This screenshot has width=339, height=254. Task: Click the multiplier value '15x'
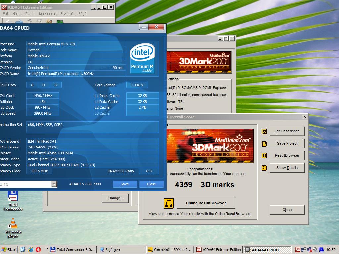(43, 102)
